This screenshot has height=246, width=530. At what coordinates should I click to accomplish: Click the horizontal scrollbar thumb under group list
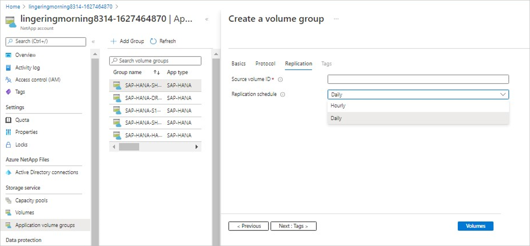coord(129,147)
